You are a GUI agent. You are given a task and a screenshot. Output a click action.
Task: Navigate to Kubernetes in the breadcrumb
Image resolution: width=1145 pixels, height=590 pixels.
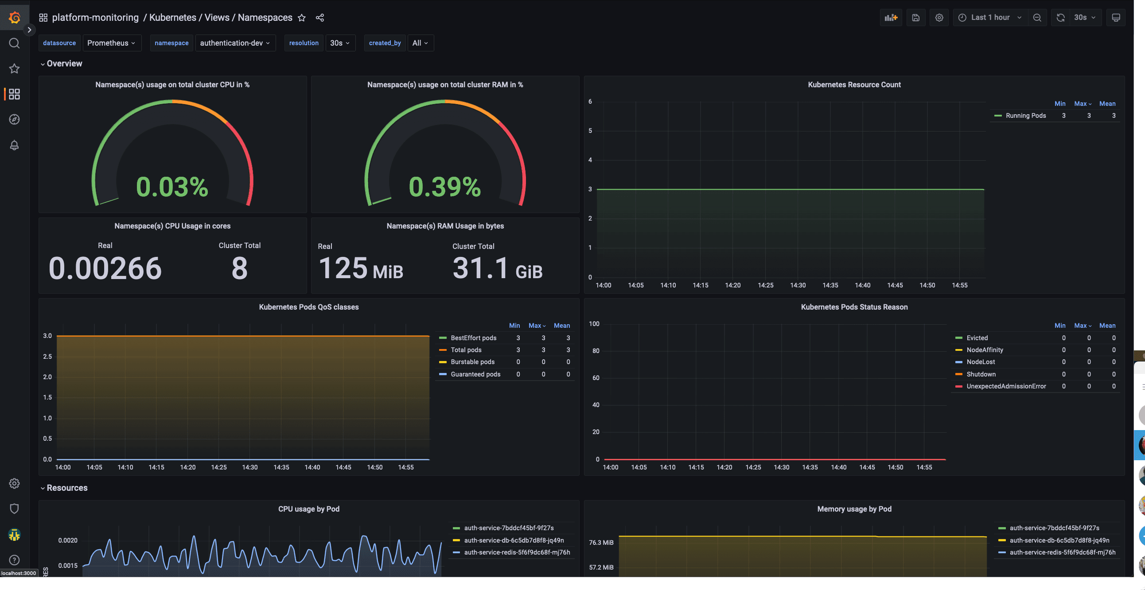tap(172, 17)
